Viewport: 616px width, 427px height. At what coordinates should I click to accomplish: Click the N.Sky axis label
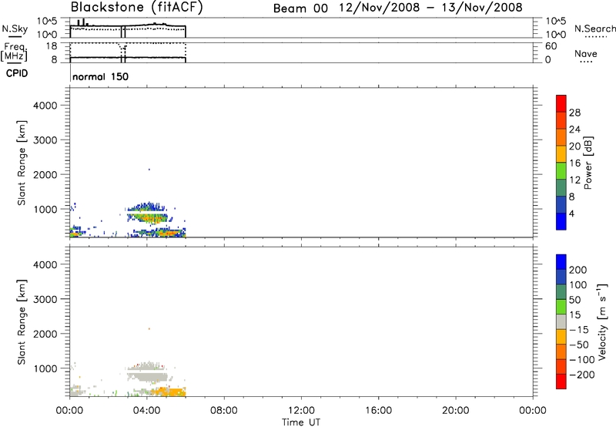pyautogui.click(x=15, y=29)
